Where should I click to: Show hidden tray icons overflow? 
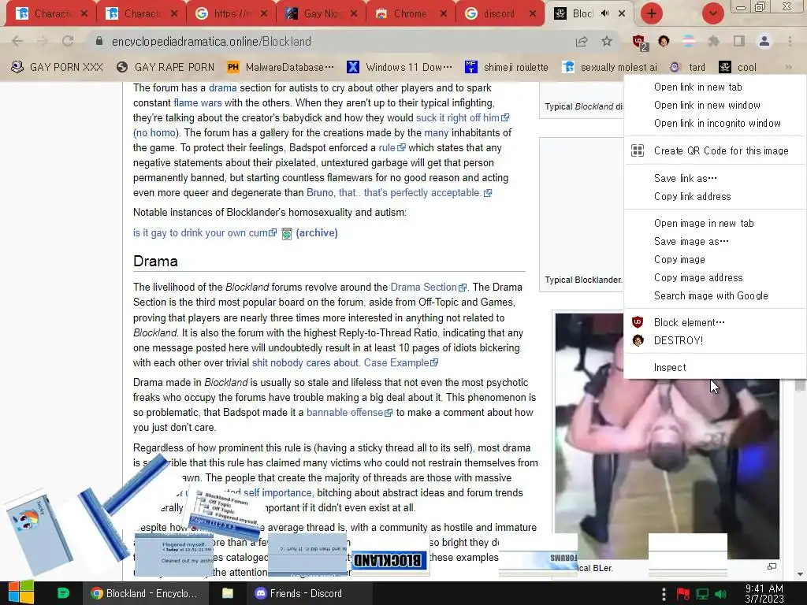pyautogui.click(x=664, y=594)
